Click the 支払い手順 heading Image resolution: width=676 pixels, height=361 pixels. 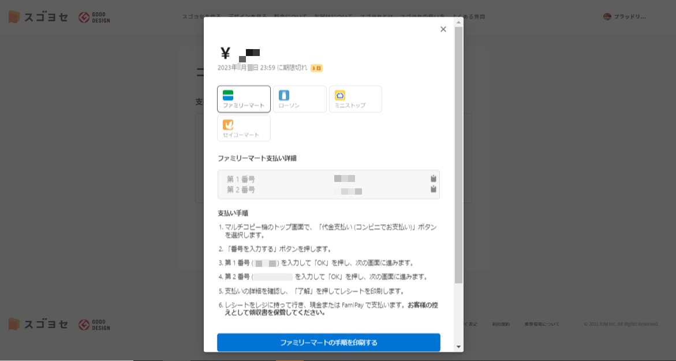233,213
